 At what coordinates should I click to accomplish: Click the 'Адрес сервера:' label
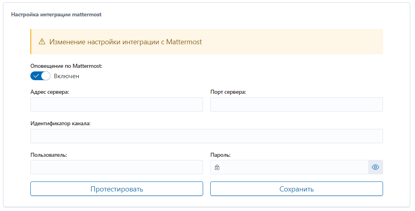coord(50,92)
